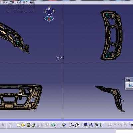Click the greyed second icon at toolbar left
The width and height of the screenshot is (133, 133).
[x=10, y=125]
